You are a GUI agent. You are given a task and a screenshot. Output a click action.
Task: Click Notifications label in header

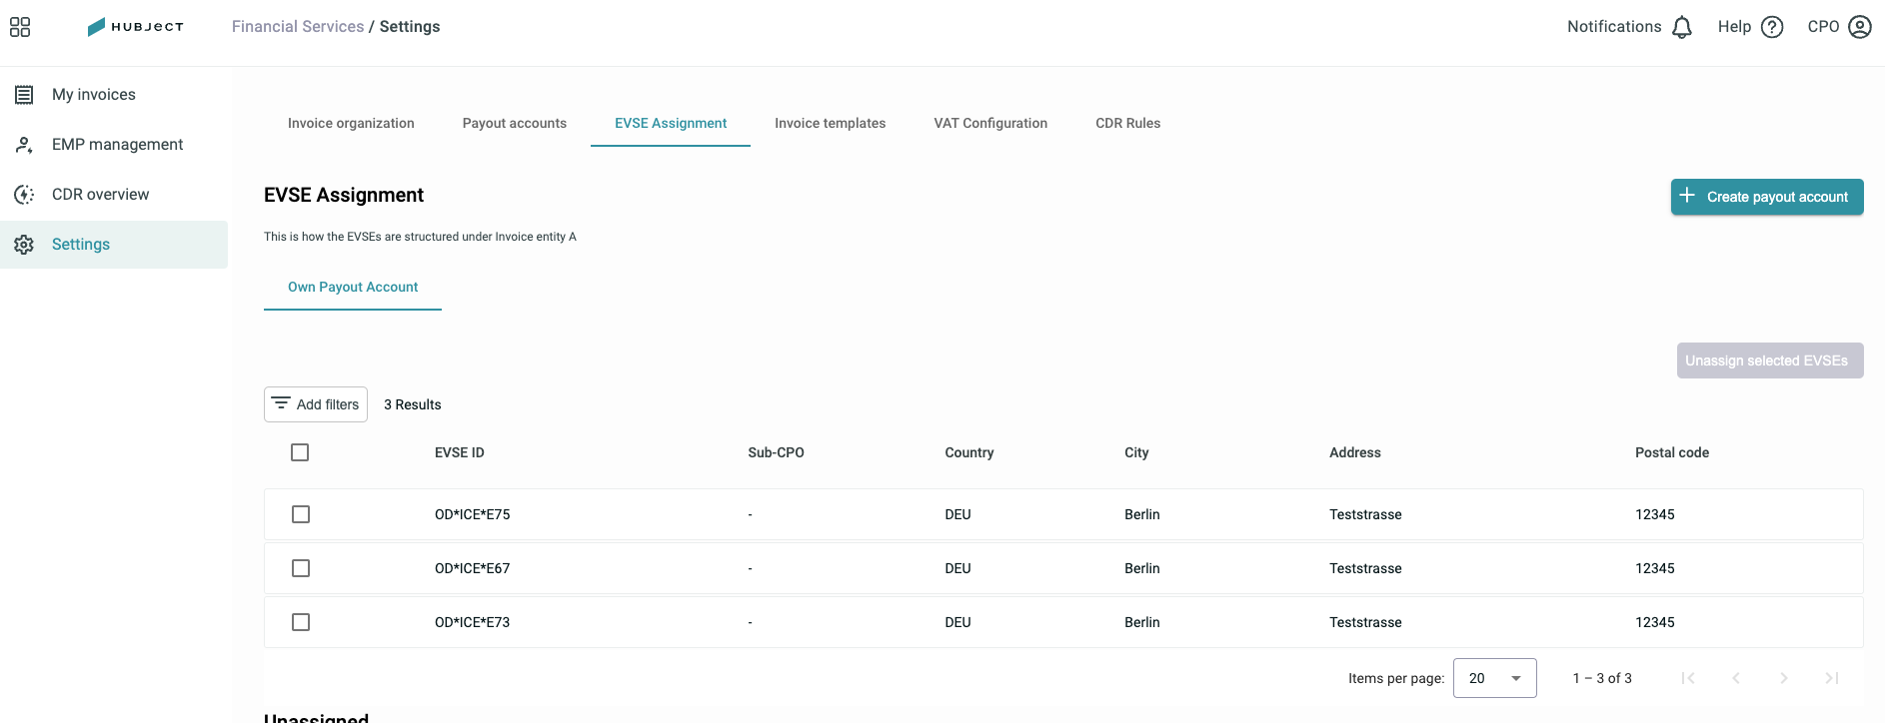(x=1614, y=27)
